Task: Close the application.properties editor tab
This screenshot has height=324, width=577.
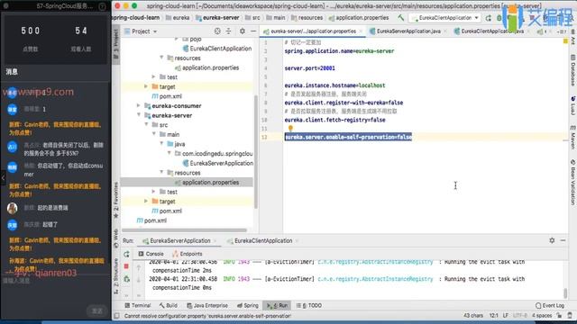Action: click(x=361, y=31)
